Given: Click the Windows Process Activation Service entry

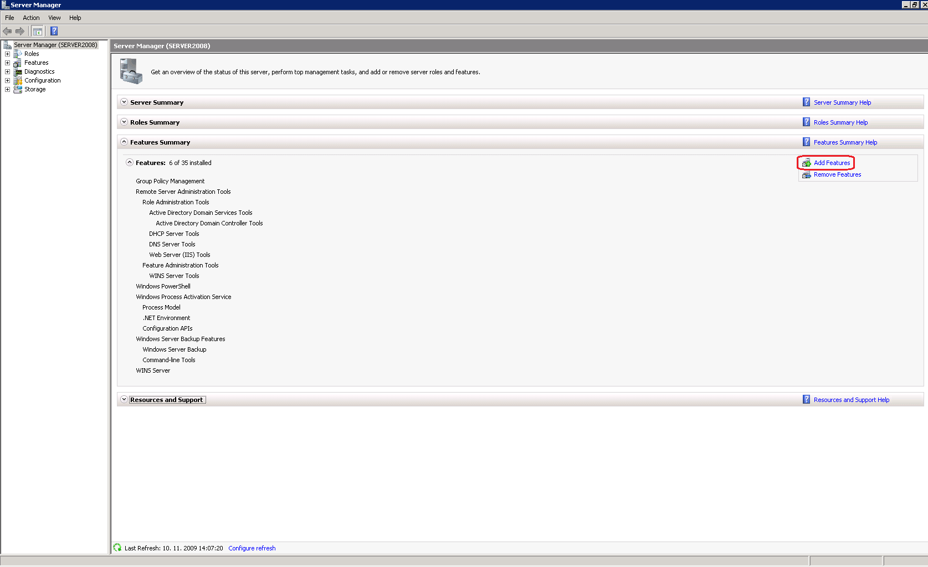Looking at the screenshot, I should tap(183, 297).
